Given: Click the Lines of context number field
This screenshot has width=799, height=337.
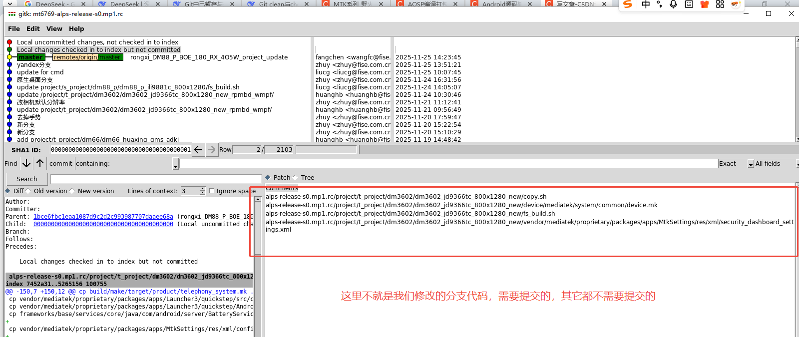Looking at the screenshot, I should [190, 191].
